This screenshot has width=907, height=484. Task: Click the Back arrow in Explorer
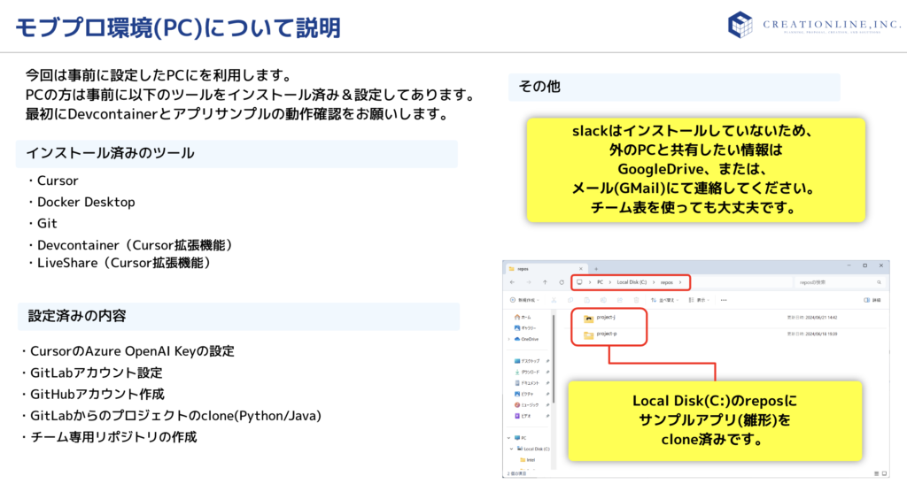[x=513, y=282]
